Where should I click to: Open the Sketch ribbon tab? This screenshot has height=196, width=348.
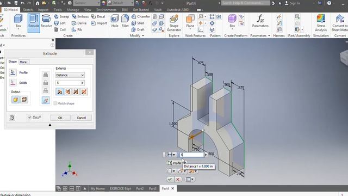pos(28,10)
